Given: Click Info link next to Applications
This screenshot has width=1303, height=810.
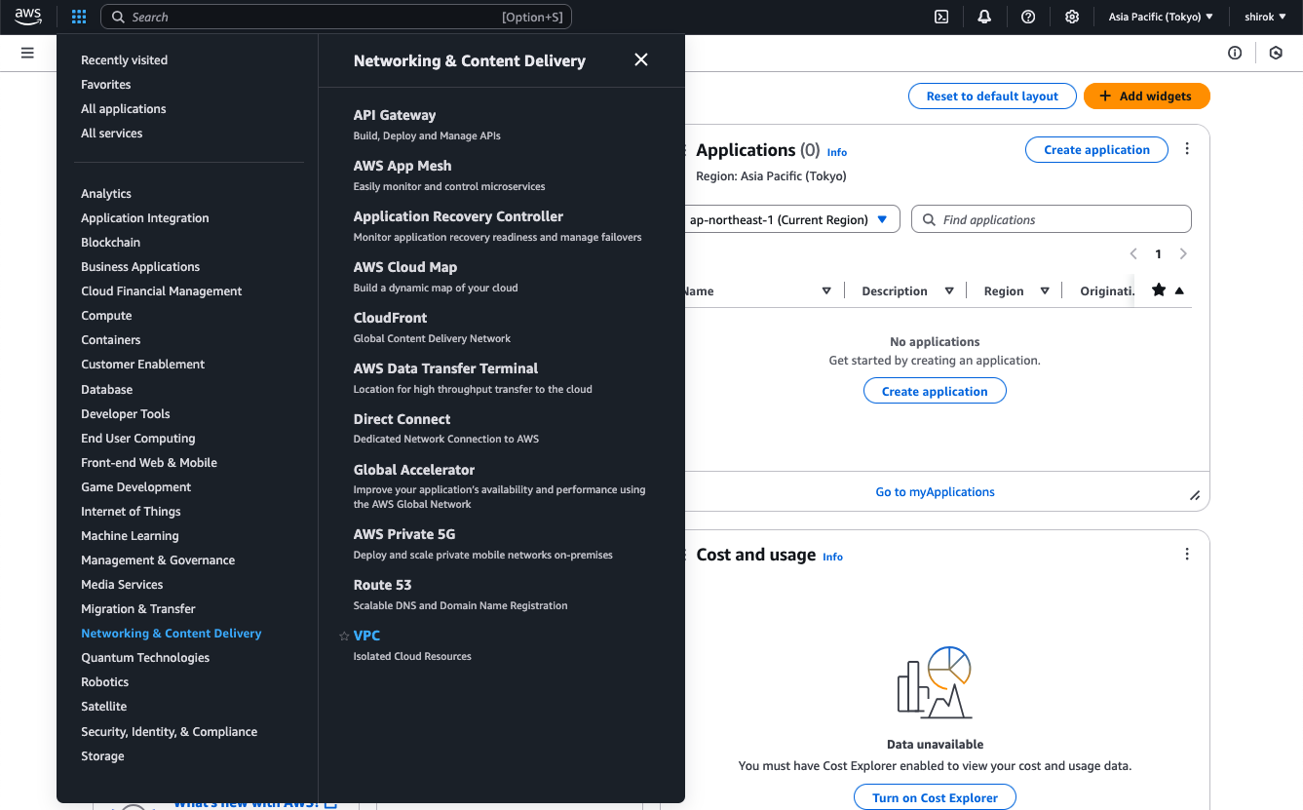Looking at the screenshot, I should (837, 152).
